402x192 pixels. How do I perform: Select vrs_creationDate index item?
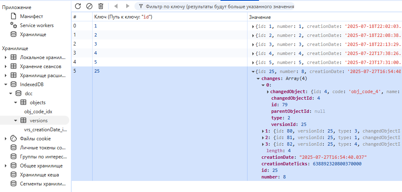click(x=45, y=130)
